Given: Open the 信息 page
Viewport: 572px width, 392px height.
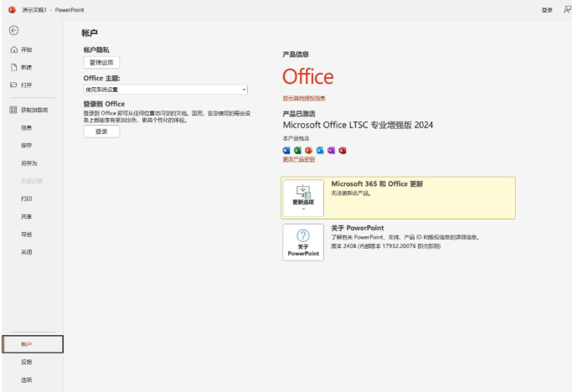Looking at the screenshot, I should tap(26, 128).
